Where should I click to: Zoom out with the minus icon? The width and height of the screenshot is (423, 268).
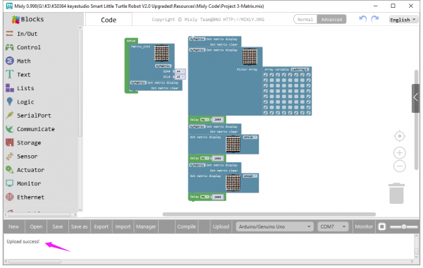(x=400, y=166)
